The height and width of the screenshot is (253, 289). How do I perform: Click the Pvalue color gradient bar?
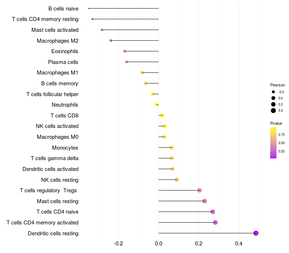point(273,143)
